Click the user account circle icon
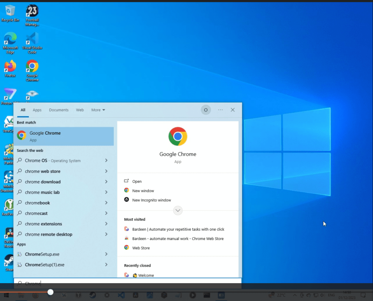The width and height of the screenshot is (373, 301). coord(206,110)
